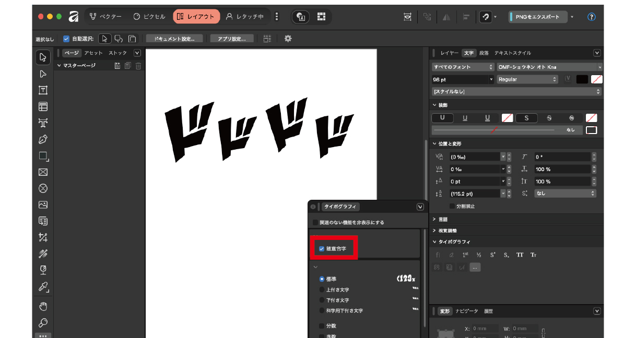Screen dimensions: 636x338
Task: Collapse the マスターページ section
Action: [59, 66]
